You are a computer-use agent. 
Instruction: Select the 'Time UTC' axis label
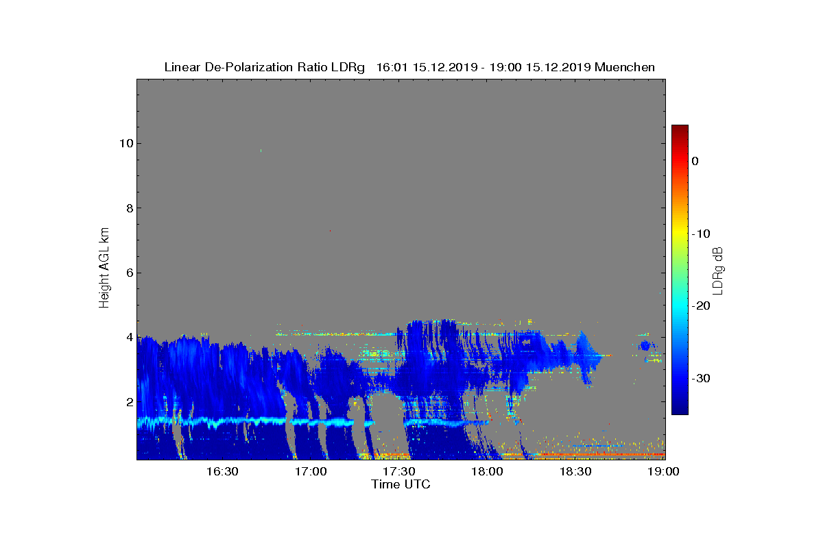click(x=401, y=484)
